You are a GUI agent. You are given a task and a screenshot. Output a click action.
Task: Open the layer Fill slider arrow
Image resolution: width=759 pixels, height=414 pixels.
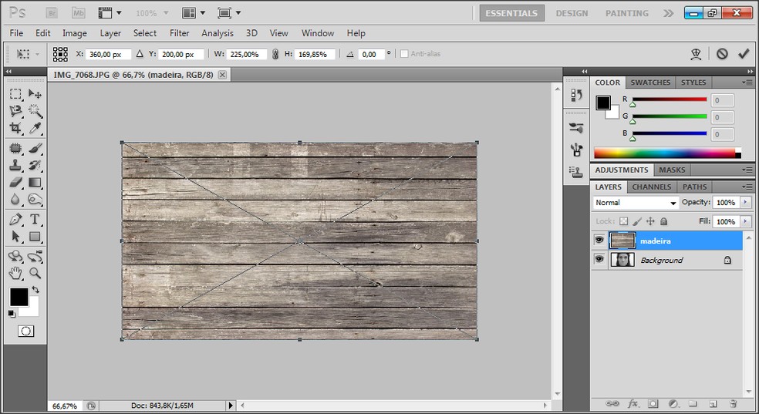click(745, 221)
